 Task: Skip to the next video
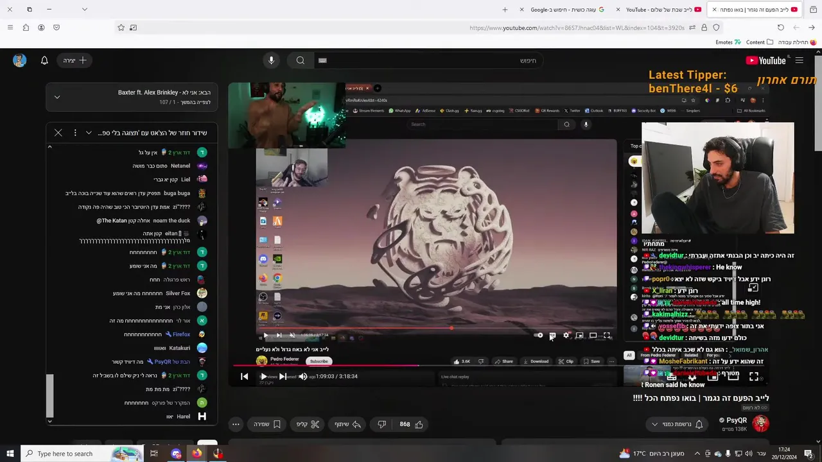tap(283, 377)
